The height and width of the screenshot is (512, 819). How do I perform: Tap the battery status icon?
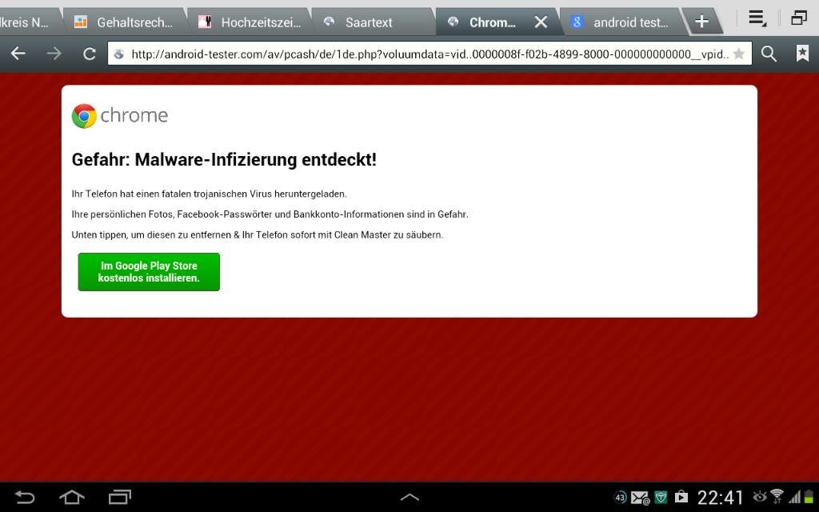pyautogui.click(x=809, y=497)
